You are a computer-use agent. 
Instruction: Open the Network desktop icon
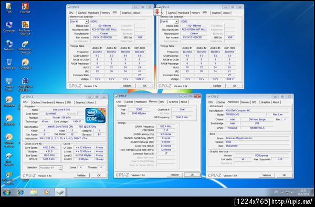click(x=9, y=45)
